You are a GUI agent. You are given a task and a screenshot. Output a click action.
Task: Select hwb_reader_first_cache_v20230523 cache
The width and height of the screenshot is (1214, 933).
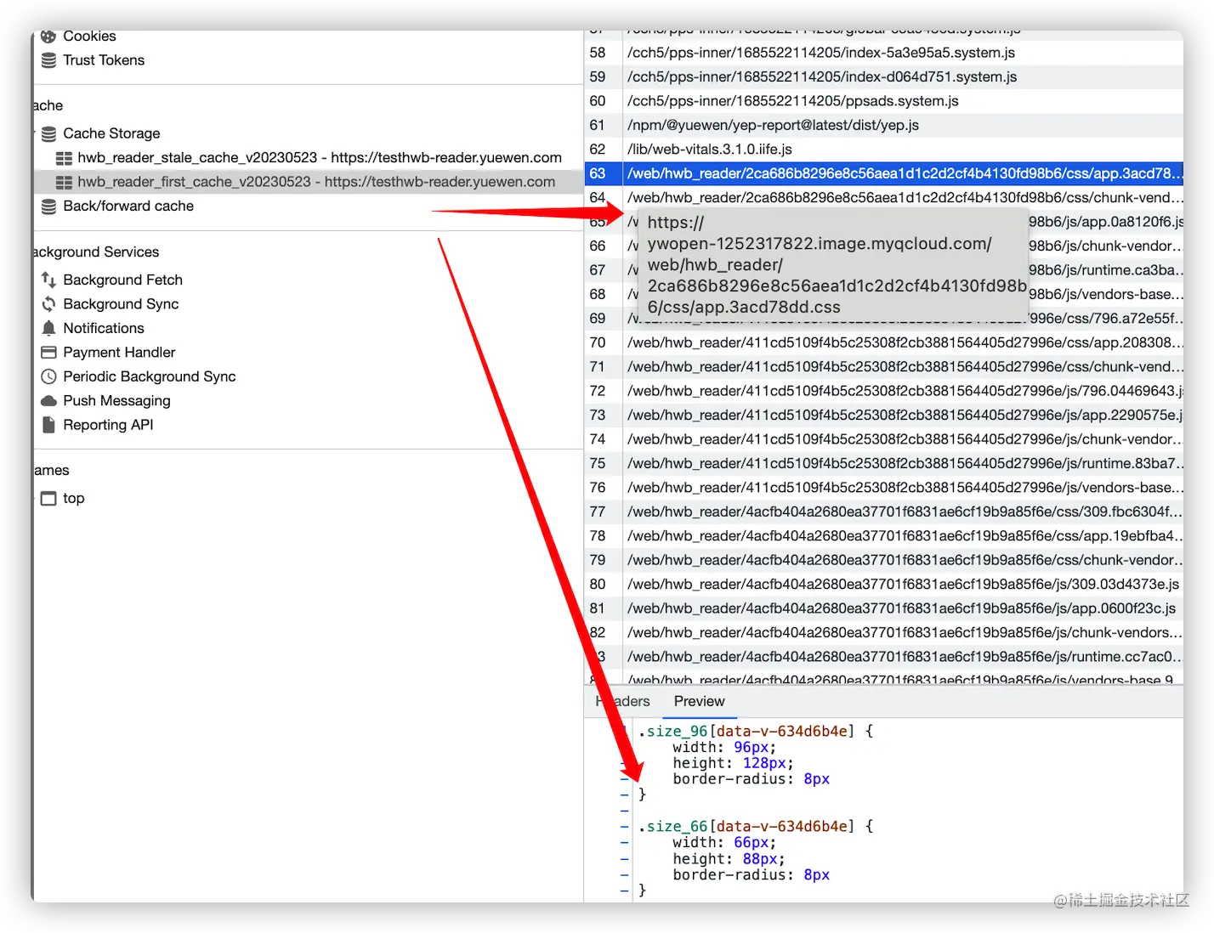coord(316,182)
